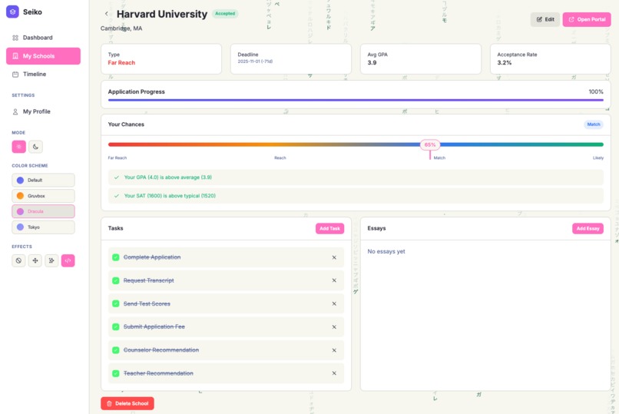Uncheck Request Transcript task

point(116,280)
